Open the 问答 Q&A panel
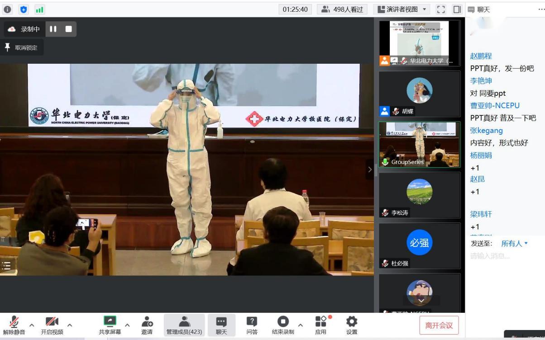The image size is (545, 340). click(x=252, y=325)
